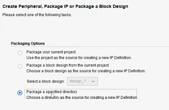Click the chevron arrow beside design_1

[x=93, y=81]
